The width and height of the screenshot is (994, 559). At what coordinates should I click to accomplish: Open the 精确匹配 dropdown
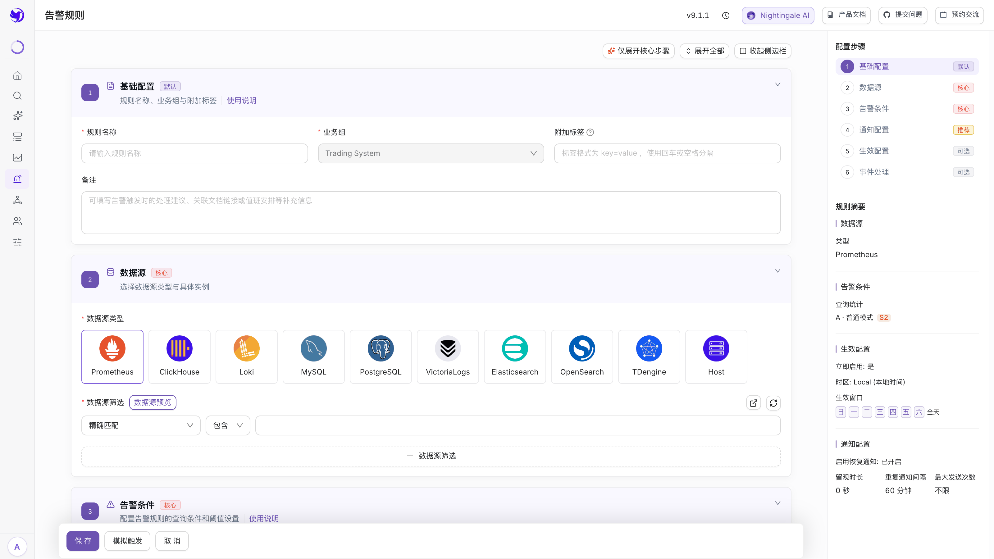[141, 425]
